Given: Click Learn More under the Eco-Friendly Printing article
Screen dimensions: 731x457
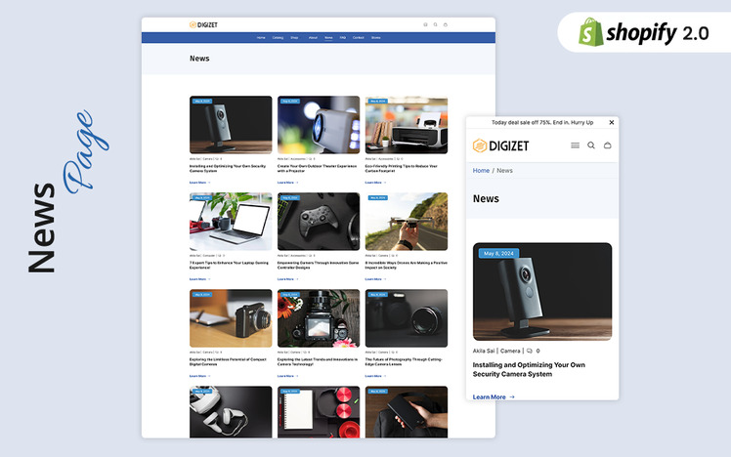Looking at the screenshot, I should point(375,183).
